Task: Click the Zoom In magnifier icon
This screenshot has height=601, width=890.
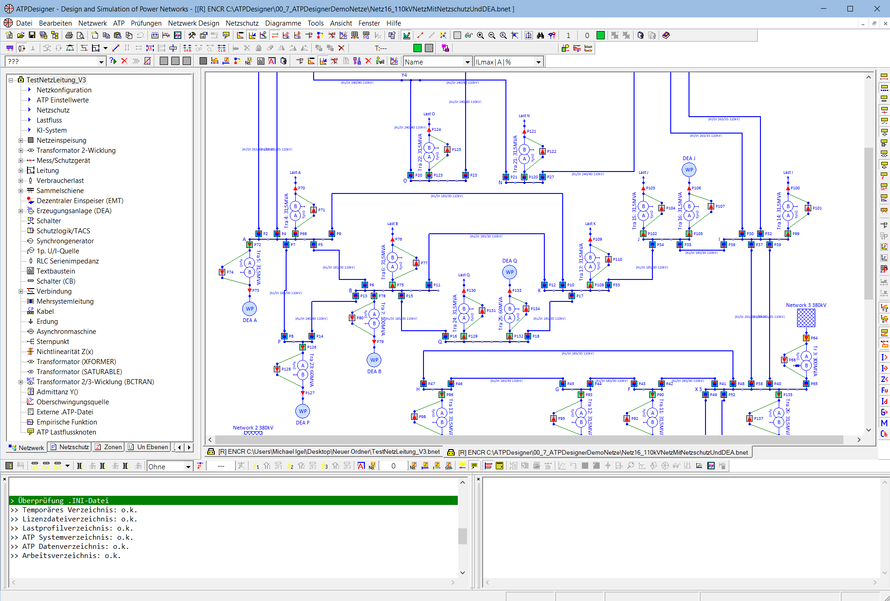Action: point(480,35)
